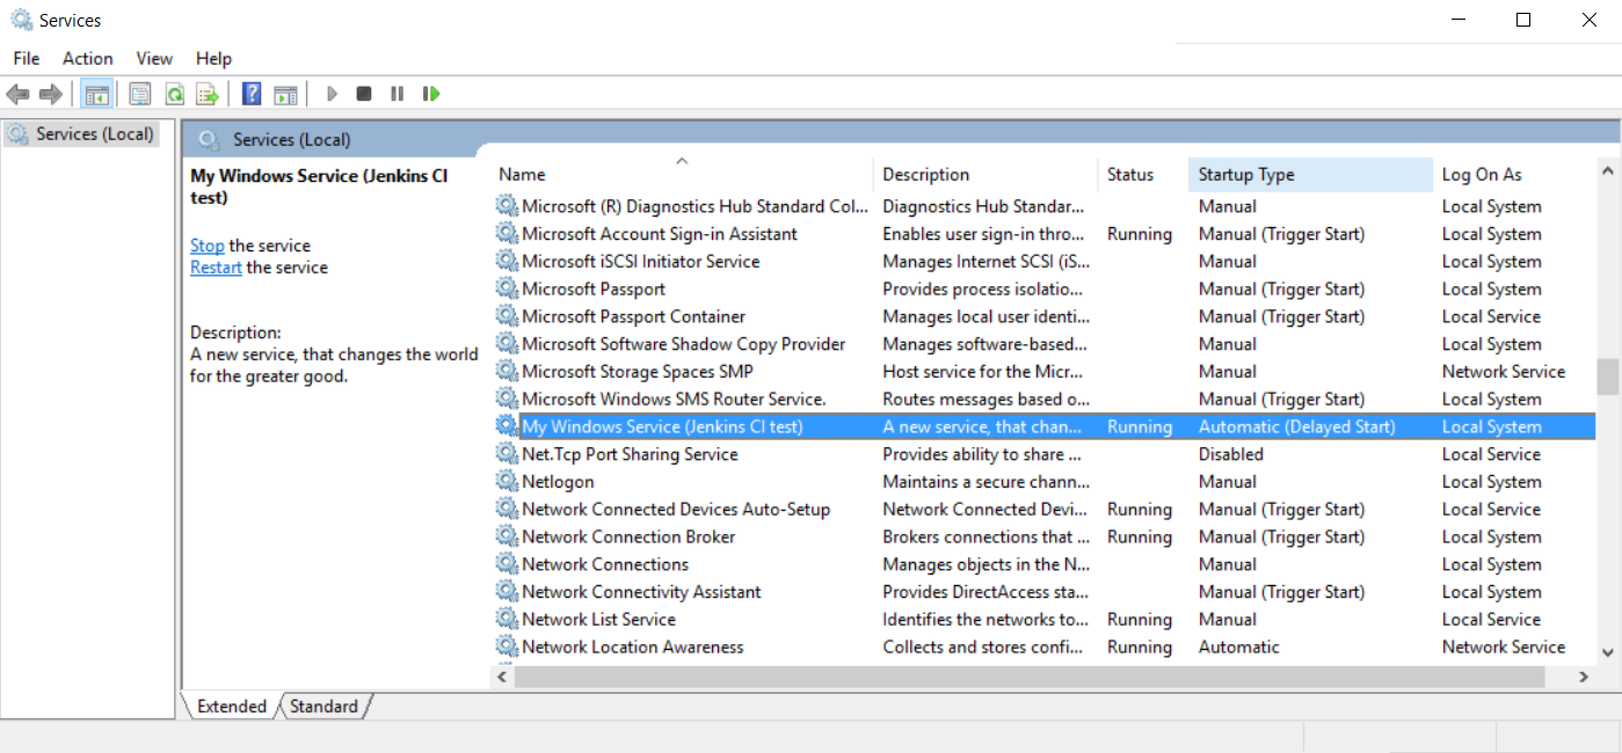Click the Refresh toolbar icon
The width and height of the screenshot is (1622, 753).
[x=174, y=94]
